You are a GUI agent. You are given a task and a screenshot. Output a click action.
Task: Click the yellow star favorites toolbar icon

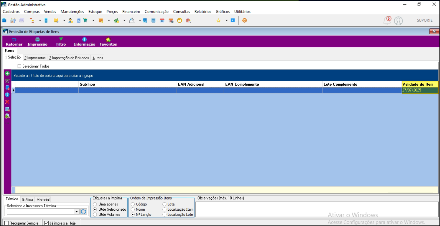[x=218, y=21]
